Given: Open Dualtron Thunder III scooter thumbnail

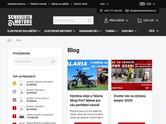Looking at the screenshot, I should [22, 92].
